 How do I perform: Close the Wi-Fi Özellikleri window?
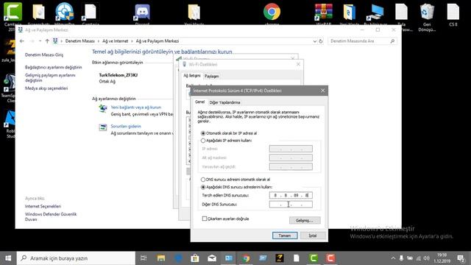tap(298, 64)
